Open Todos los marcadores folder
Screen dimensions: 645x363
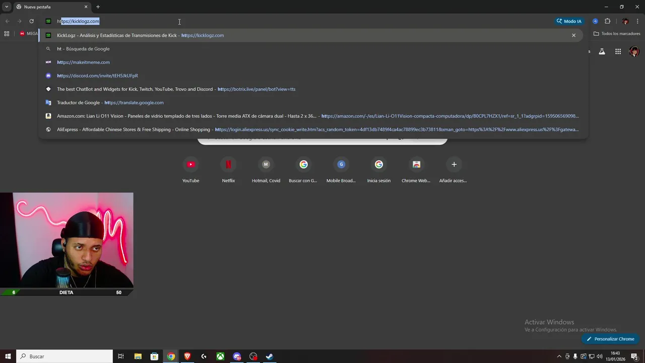click(x=617, y=34)
